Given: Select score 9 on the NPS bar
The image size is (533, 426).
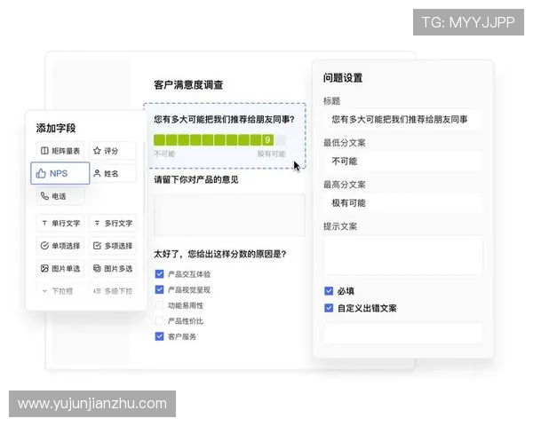Looking at the screenshot, I should (x=268, y=140).
